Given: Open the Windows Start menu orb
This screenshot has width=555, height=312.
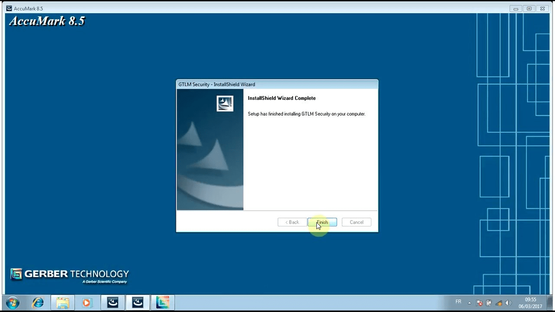Looking at the screenshot, I should tap(13, 302).
